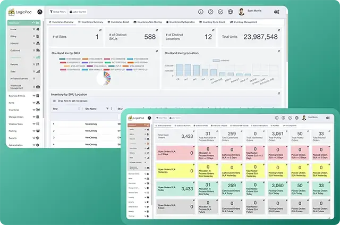
Task: Refresh the Total Units card
Action: [x=279, y=30]
